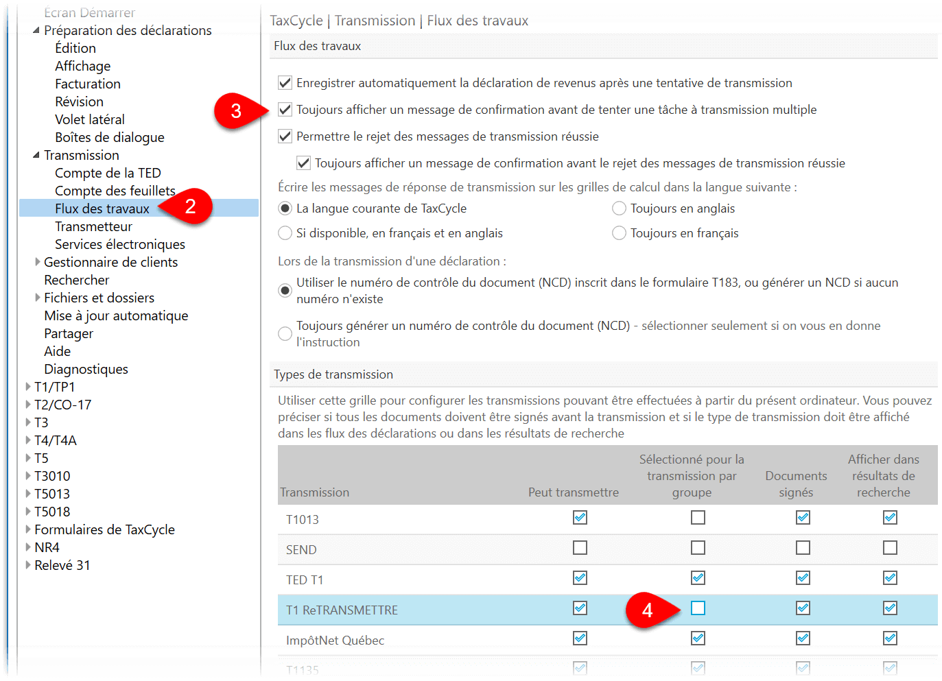Check SEND group transmission checkbox
This screenshot has width=942, height=681.
point(698,548)
